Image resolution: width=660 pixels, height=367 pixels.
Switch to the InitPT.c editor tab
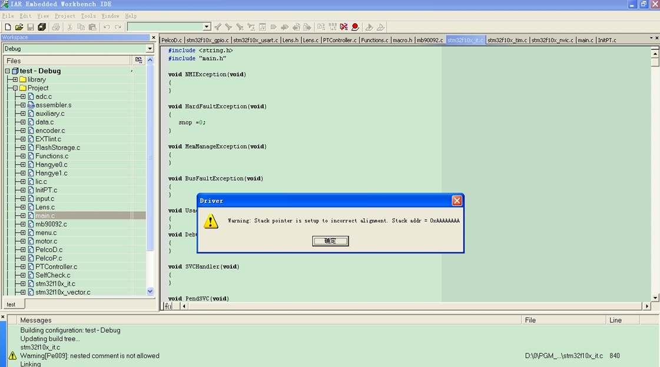(x=607, y=41)
